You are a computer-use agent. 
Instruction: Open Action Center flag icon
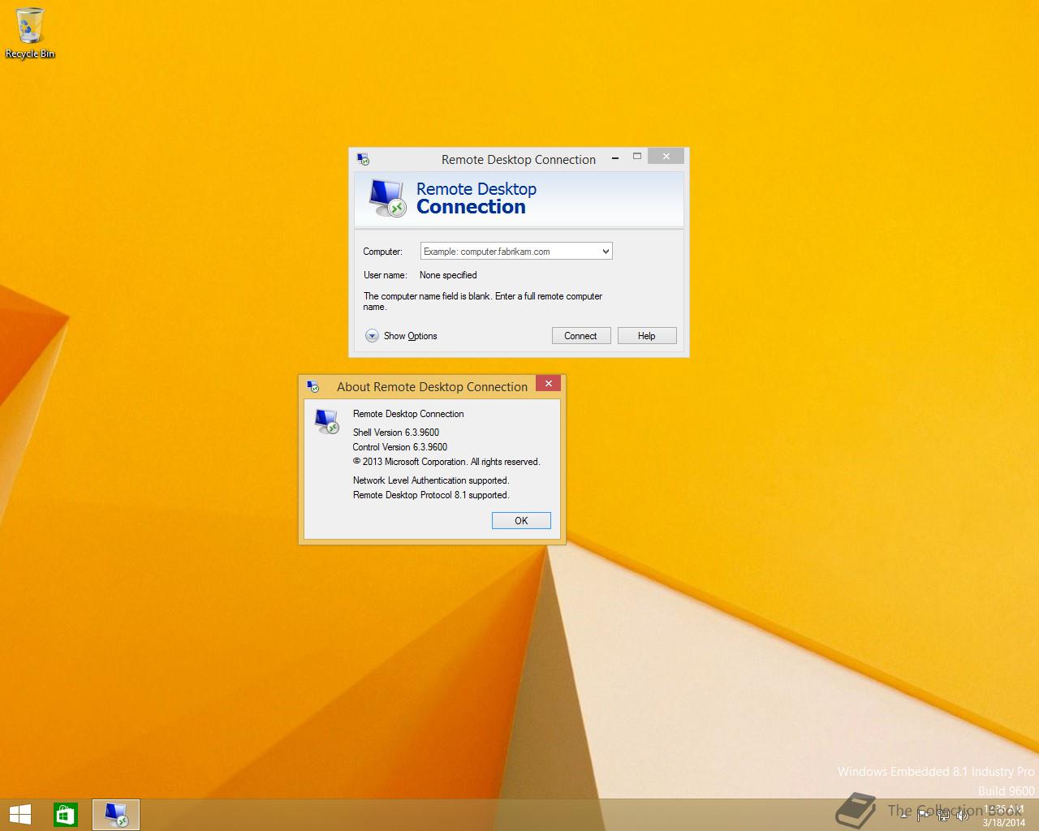click(x=924, y=815)
